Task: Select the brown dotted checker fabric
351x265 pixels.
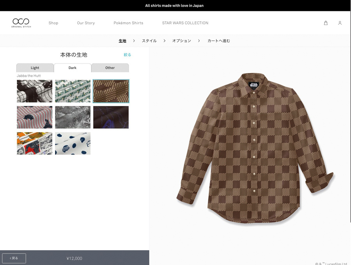Action: [x=111, y=91]
